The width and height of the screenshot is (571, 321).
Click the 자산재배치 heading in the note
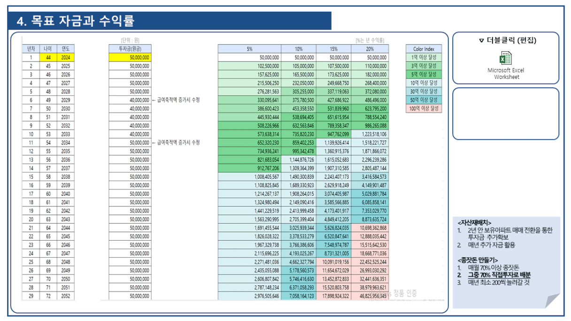[x=474, y=222]
